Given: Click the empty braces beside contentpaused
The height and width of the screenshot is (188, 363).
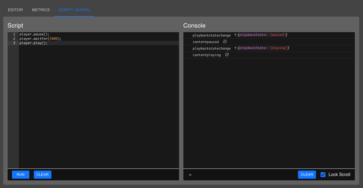Looking at the screenshot, I should click(x=226, y=42).
